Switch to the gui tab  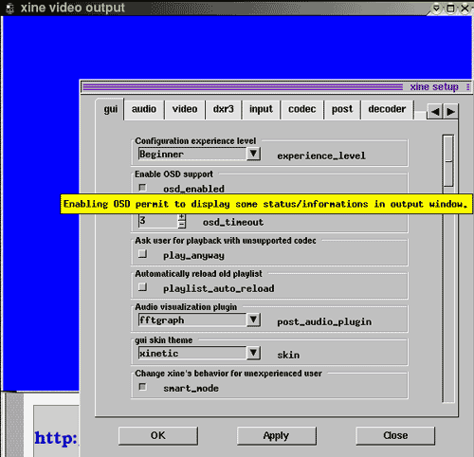111,109
